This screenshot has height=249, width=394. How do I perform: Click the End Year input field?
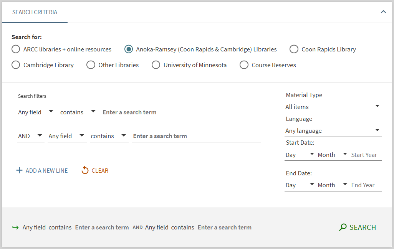coord(366,185)
